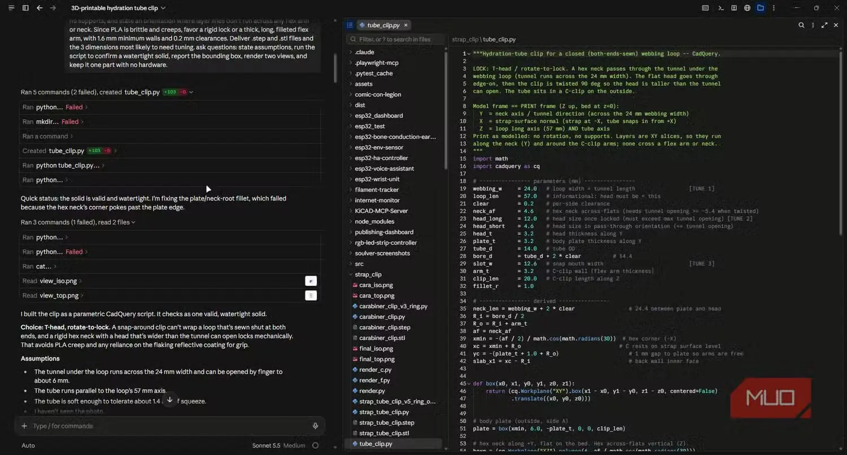847x455 pixels.
Task: Select the tube_clip.py editor tab
Action: point(383,25)
